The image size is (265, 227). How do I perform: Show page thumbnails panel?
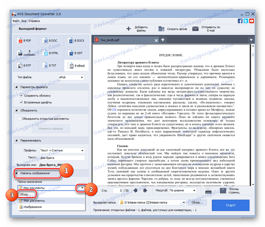click(223, 191)
